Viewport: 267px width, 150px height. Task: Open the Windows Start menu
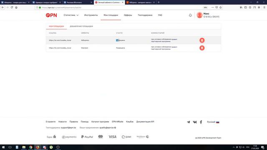(x=3, y=147)
